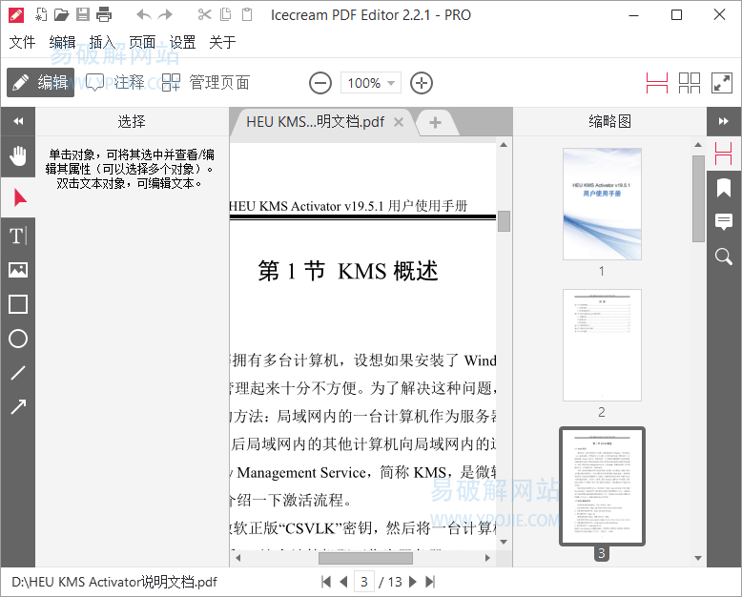Activate the 编辑 edit mode button
This screenshot has height=597, width=742.
[41, 82]
